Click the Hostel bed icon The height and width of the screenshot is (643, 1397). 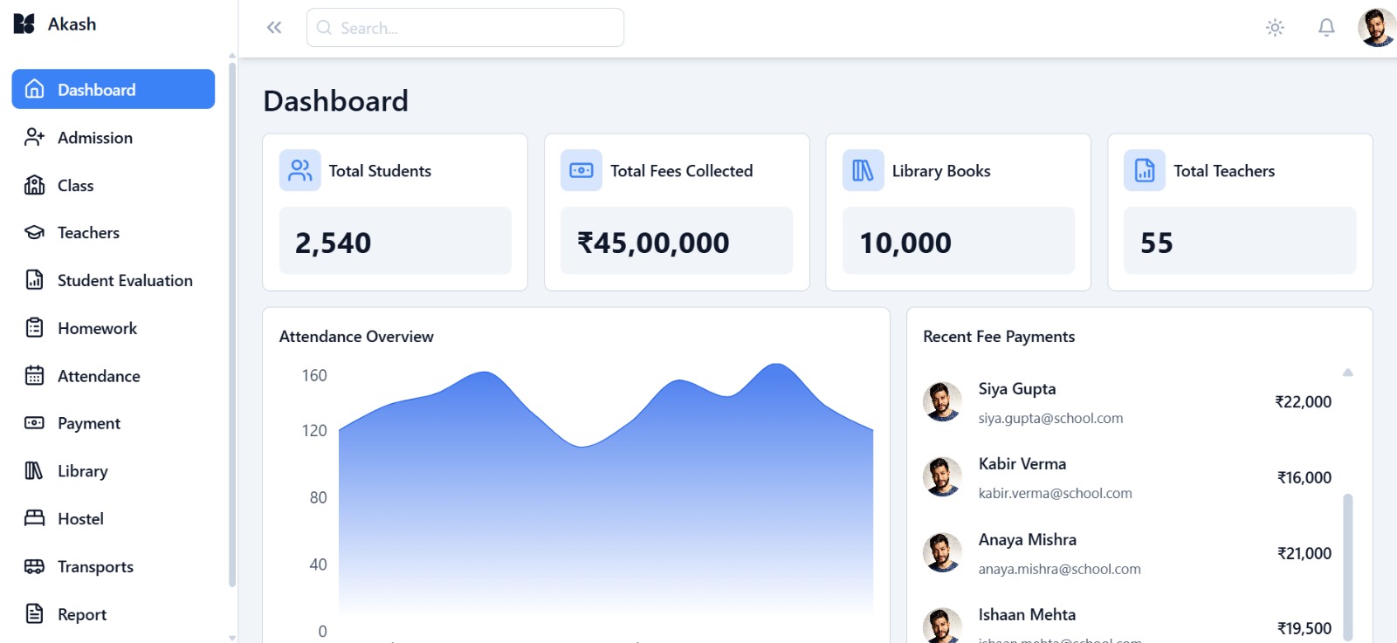(x=35, y=518)
